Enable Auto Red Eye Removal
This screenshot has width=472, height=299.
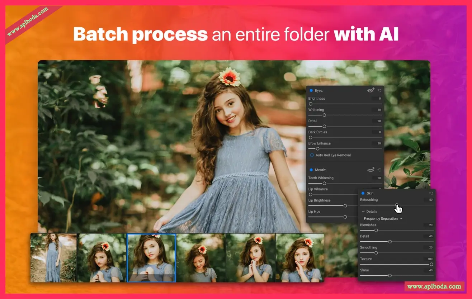pos(312,155)
